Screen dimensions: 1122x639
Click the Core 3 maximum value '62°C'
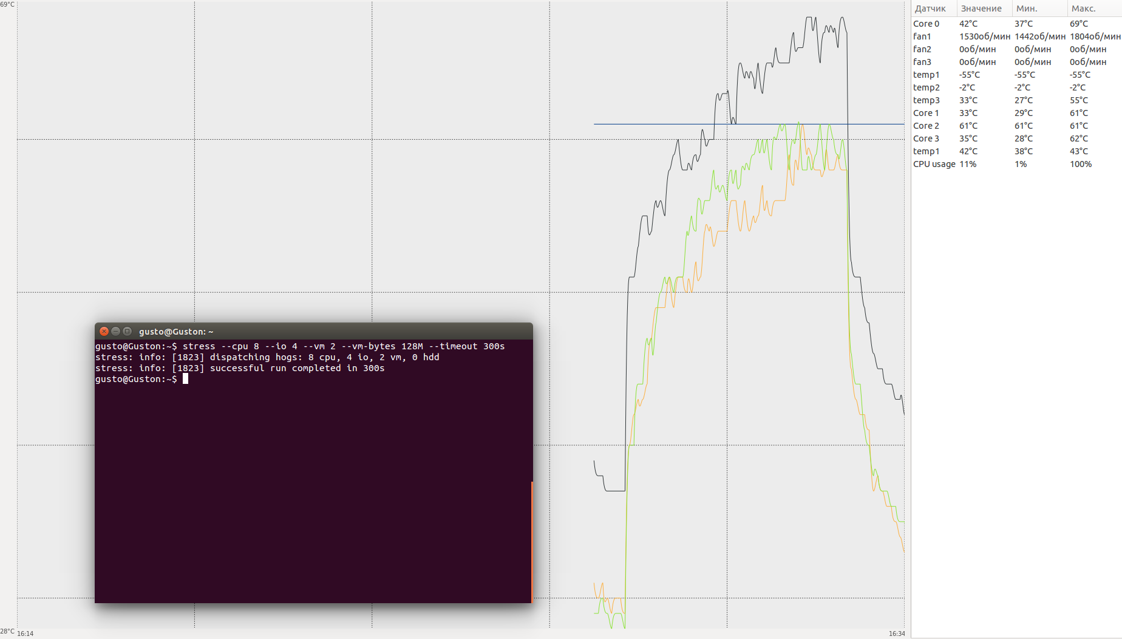(1079, 138)
